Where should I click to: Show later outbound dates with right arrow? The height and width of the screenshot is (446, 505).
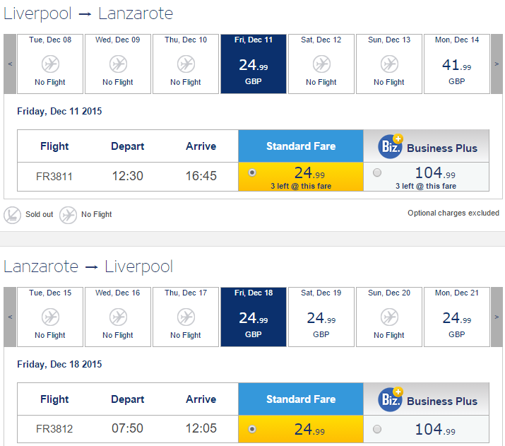[x=497, y=64]
